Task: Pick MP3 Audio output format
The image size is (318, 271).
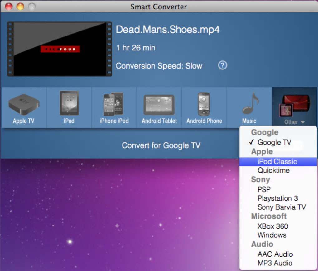Action: (x=278, y=263)
